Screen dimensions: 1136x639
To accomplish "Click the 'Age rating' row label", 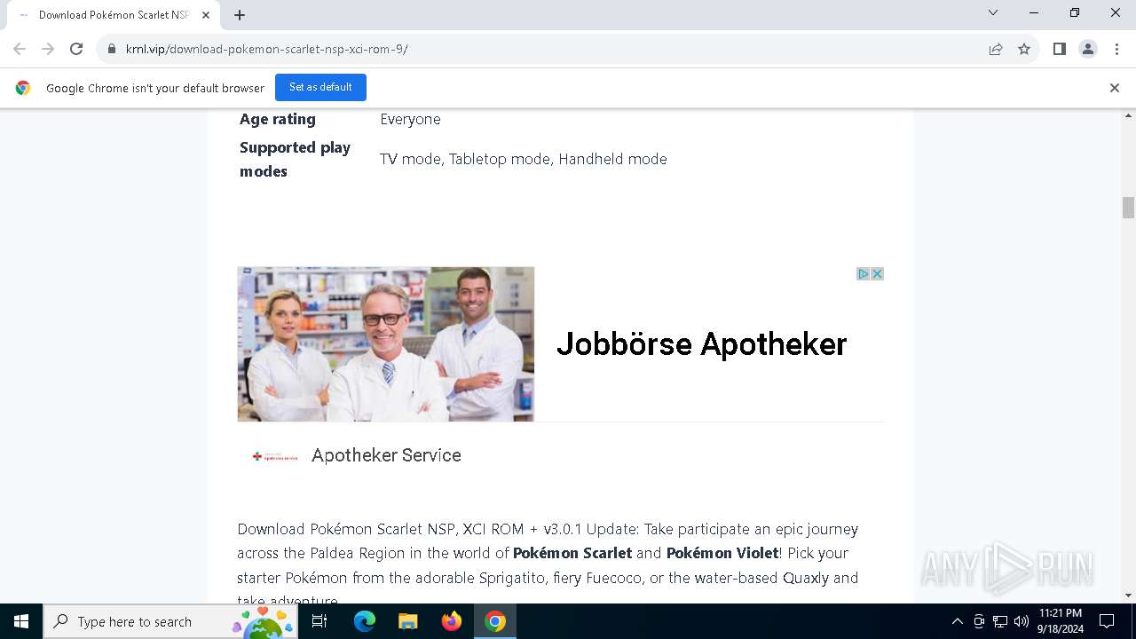I will coord(278,119).
